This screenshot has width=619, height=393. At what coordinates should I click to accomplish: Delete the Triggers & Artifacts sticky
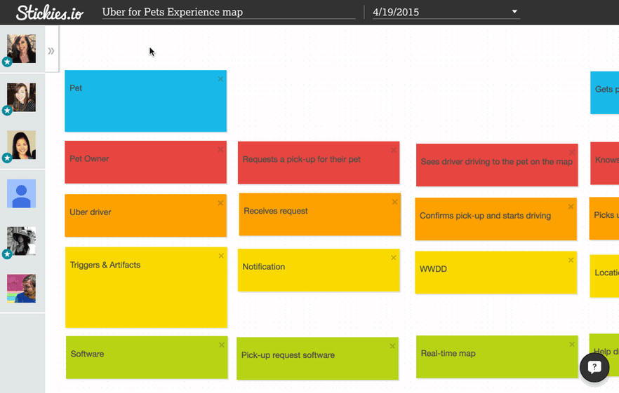[x=221, y=256]
